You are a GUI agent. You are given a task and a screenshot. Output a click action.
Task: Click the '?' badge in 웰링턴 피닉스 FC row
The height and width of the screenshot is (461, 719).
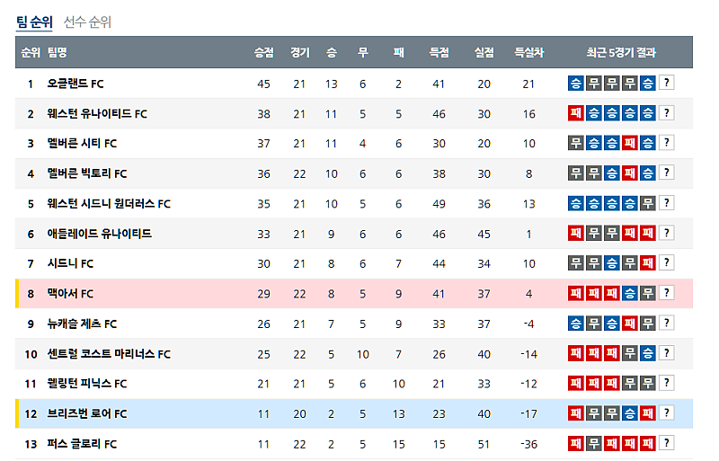(x=666, y=384)
